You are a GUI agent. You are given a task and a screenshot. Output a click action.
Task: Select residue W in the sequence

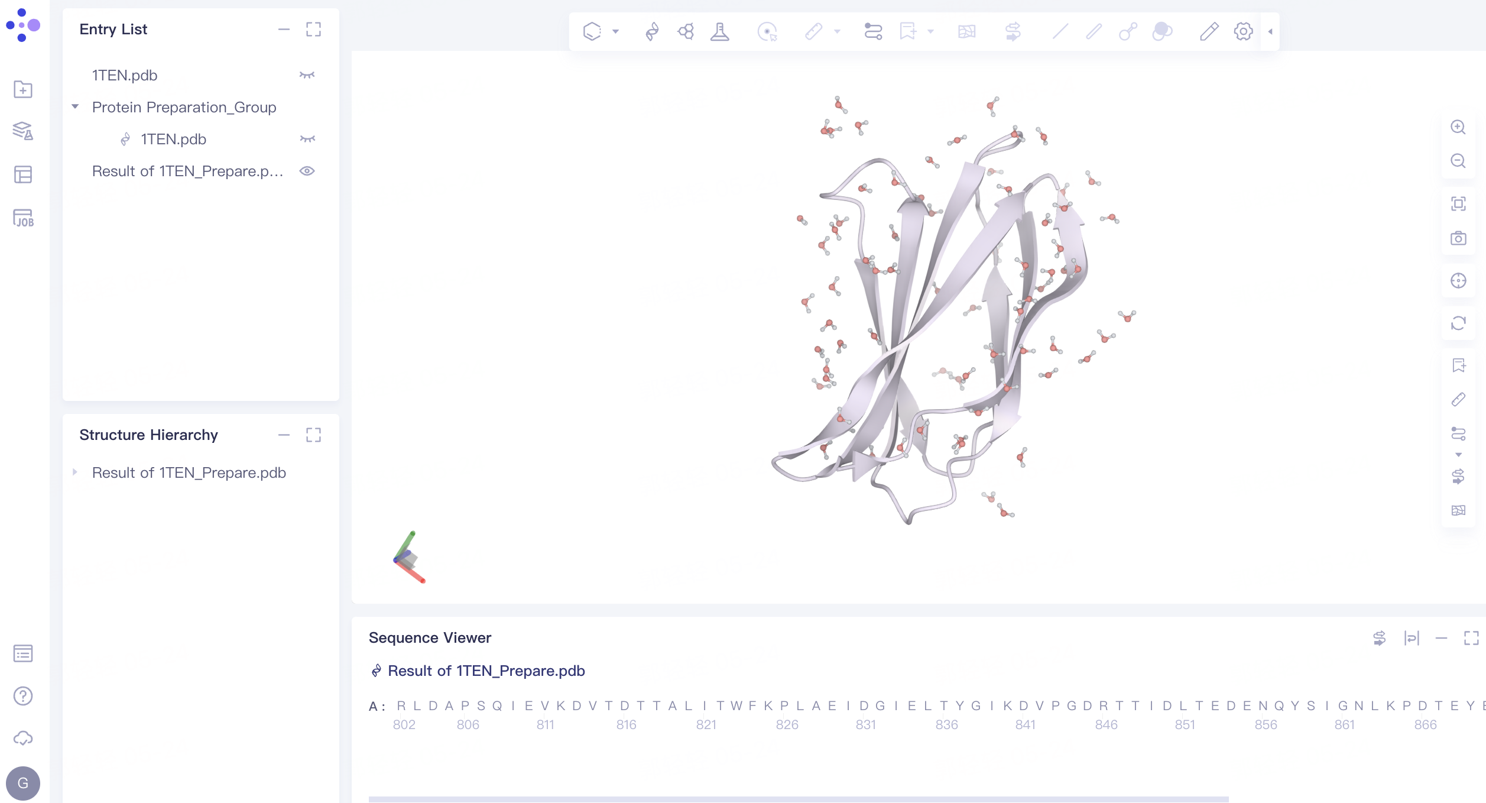point(736,705)
